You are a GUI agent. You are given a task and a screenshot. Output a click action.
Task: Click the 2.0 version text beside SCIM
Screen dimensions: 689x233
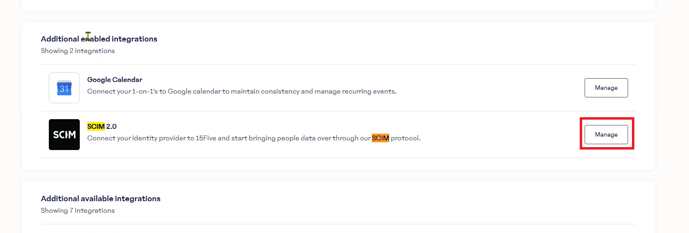point(111,126)
